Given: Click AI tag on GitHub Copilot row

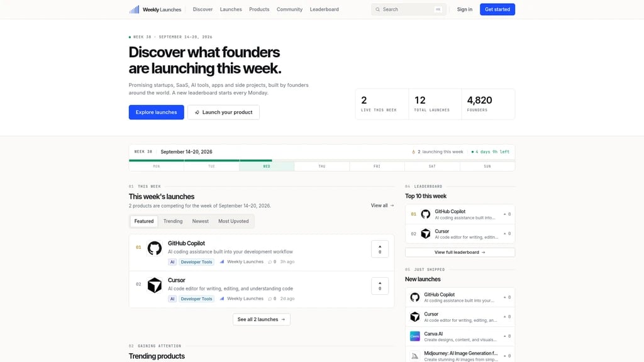Looking at the screenshot, I should pos(172,262).
